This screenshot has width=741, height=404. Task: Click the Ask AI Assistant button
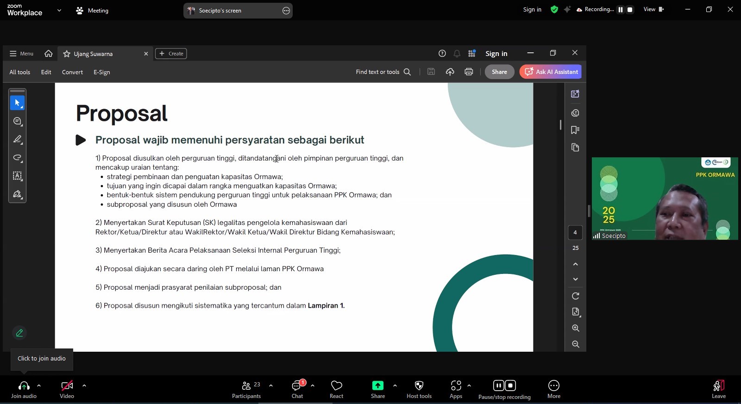click(x=551, y=72)
